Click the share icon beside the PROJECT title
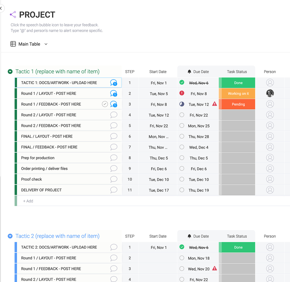290x282 pixels. coord(12,14)
